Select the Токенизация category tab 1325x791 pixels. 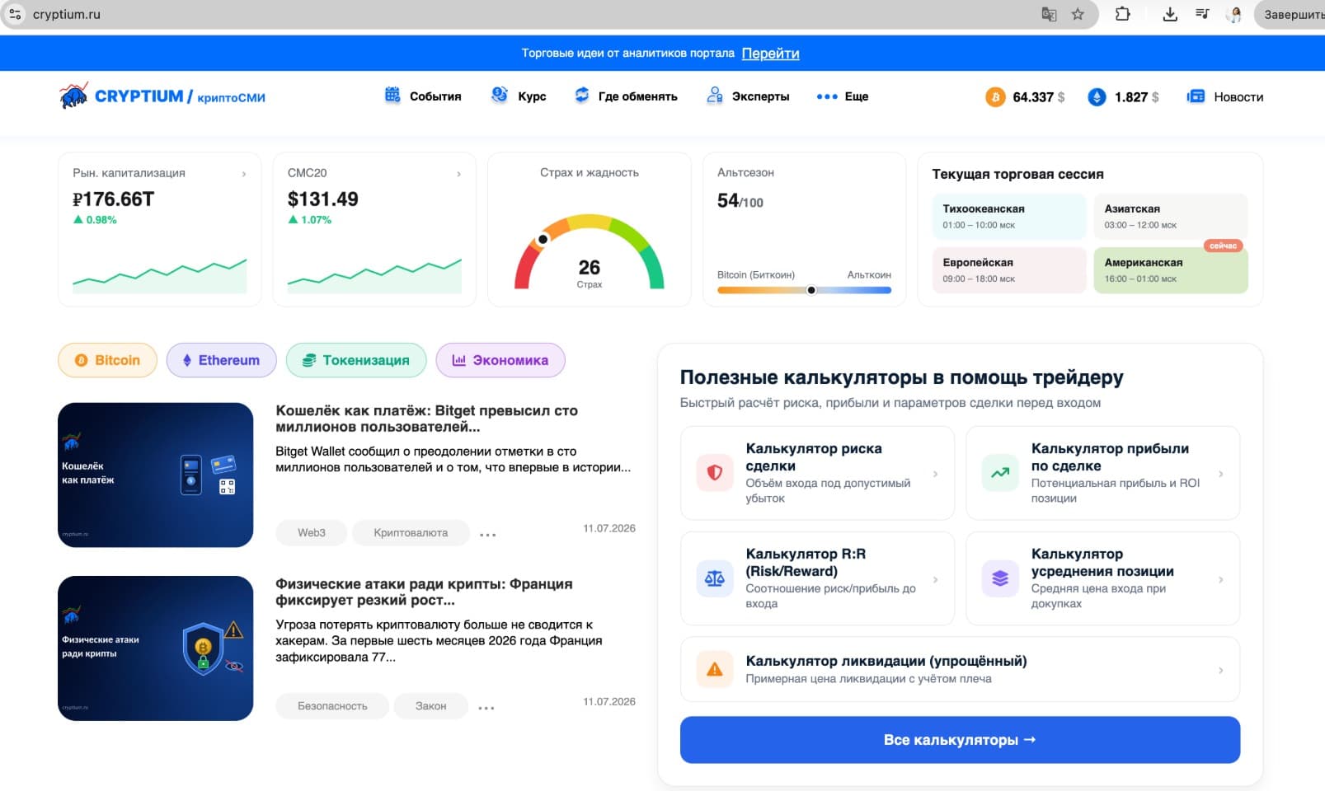click(356, 360)
